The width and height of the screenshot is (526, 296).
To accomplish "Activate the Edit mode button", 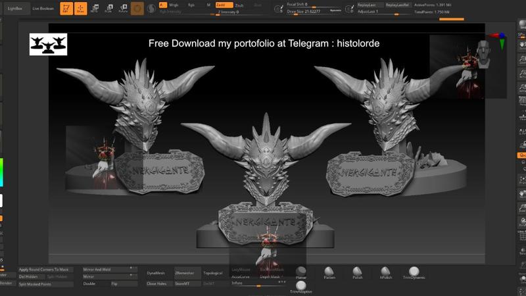I will pos(66,9).
